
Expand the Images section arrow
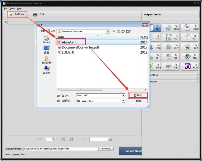198,81
